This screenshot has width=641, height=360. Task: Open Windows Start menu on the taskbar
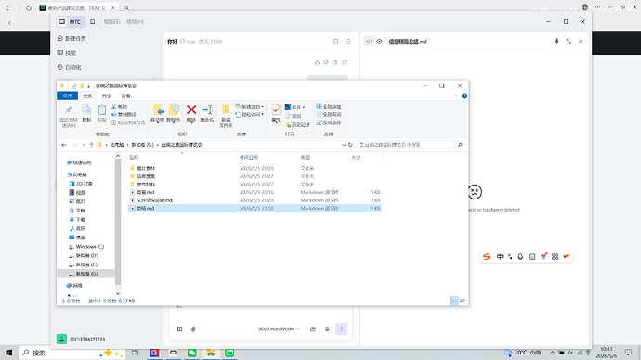tap(8, 353)
